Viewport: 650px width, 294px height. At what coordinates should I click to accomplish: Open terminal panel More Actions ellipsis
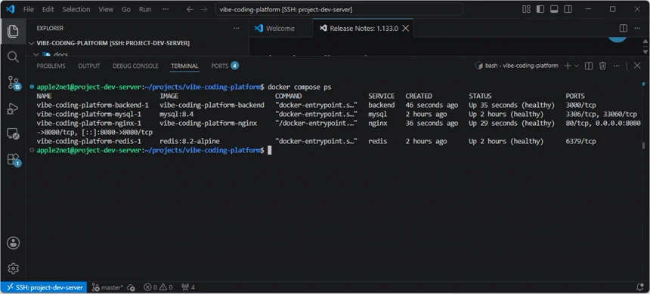click(617, 66)
